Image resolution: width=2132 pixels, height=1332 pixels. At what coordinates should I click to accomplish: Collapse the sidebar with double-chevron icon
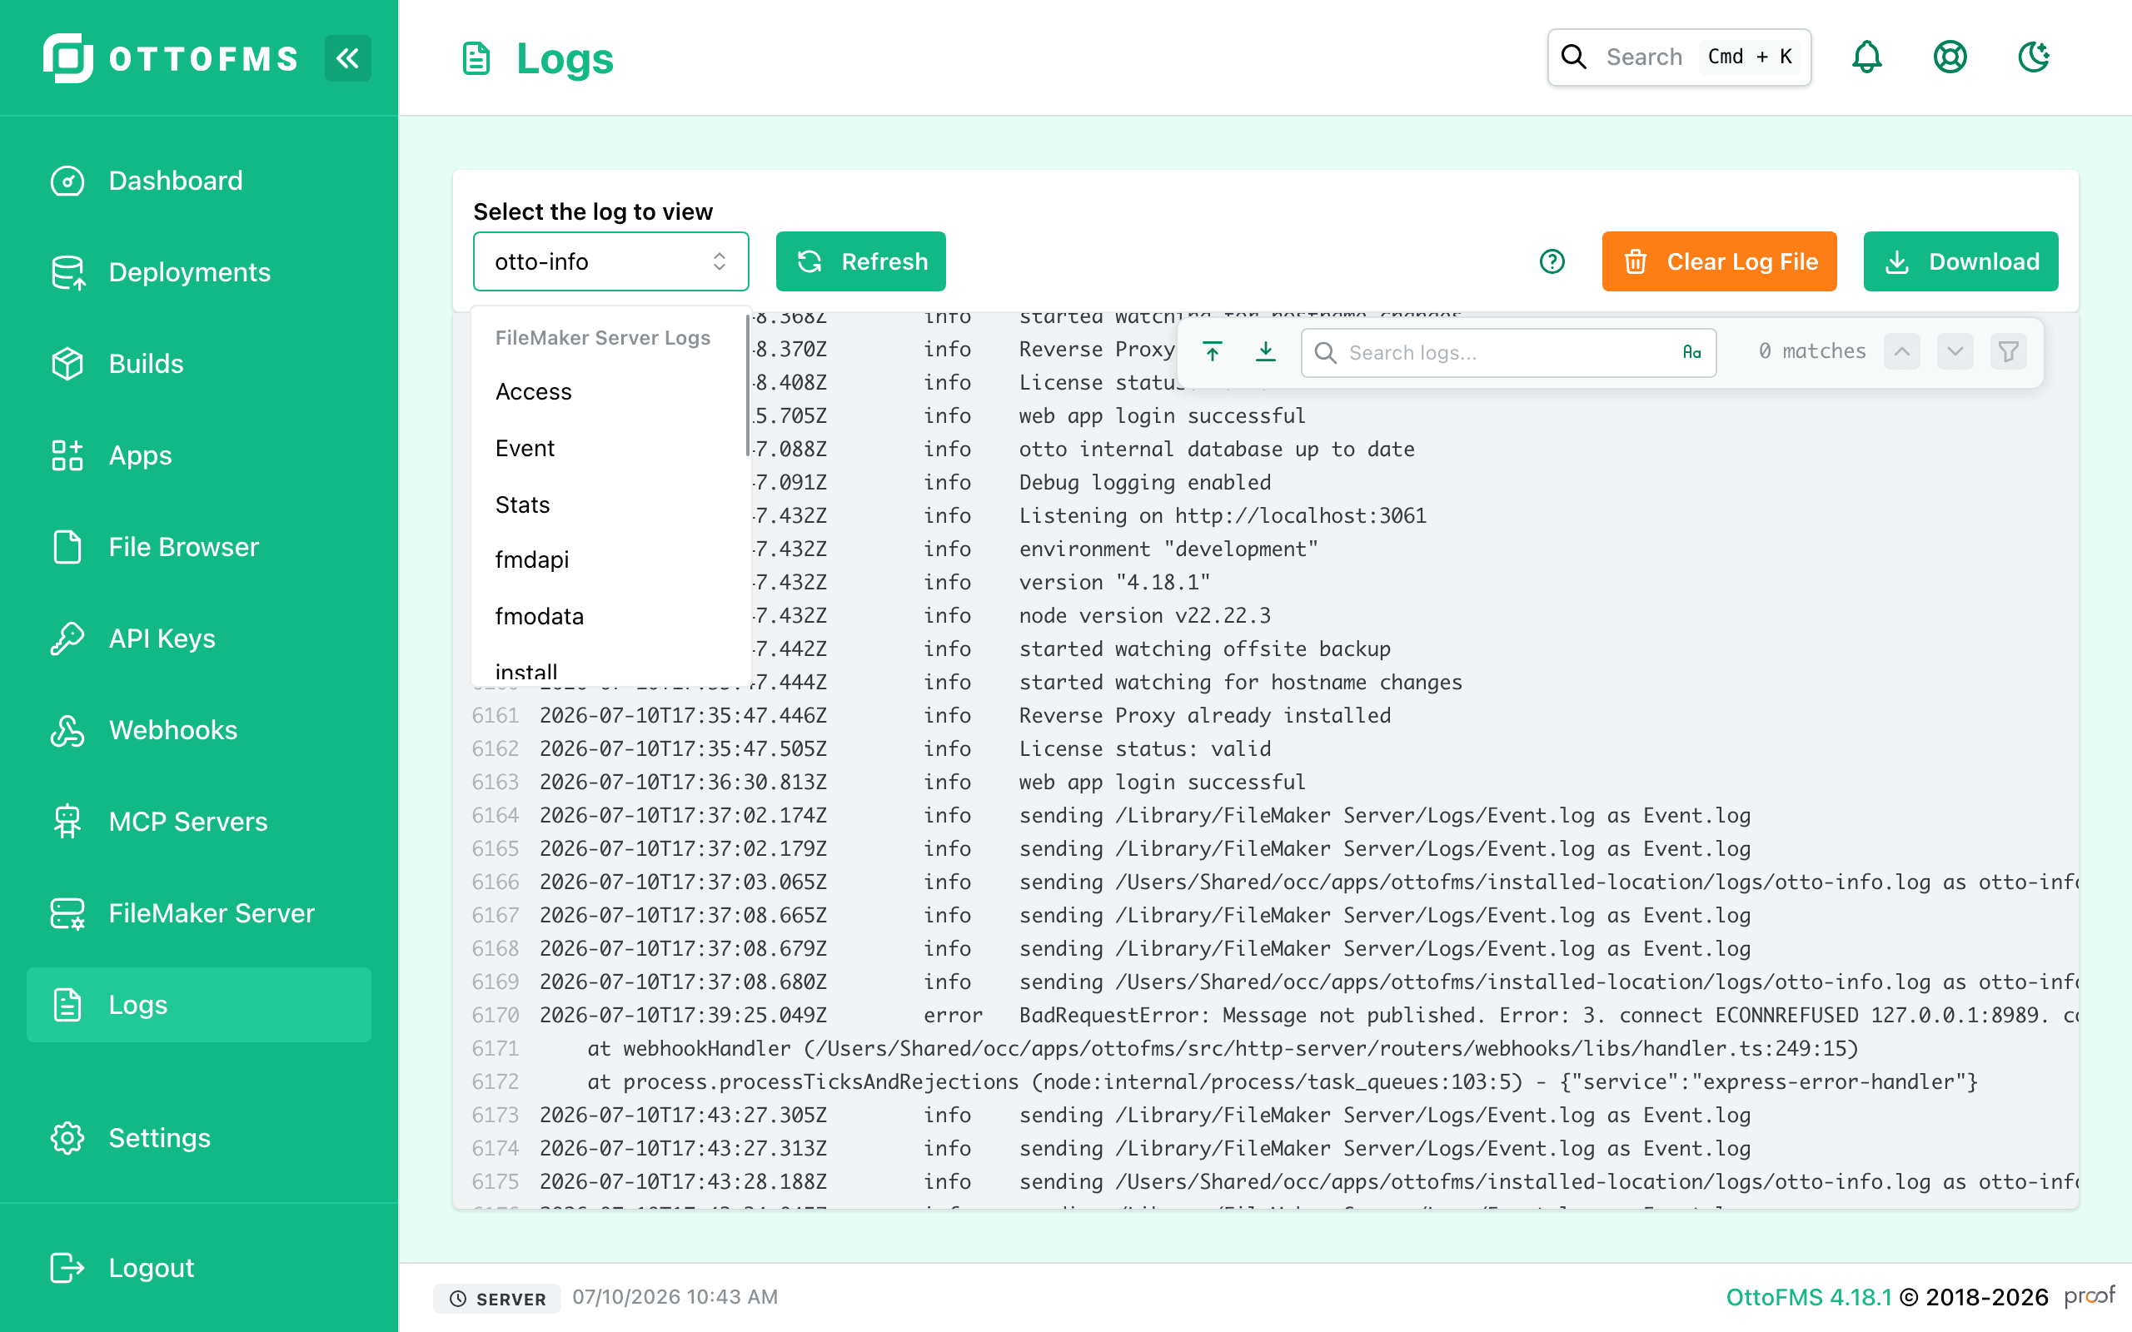tap(347, 58)
